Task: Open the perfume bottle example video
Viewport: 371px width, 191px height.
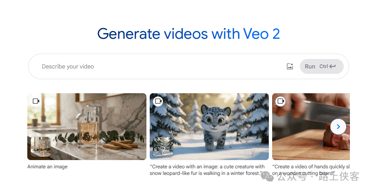Action: point(87,127)
